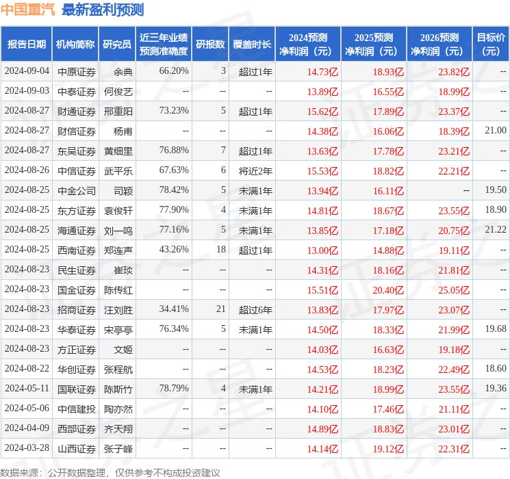Click the 中原证券 institution cell
This screenshot has width=510, height=479.
(x=77, y=72)
